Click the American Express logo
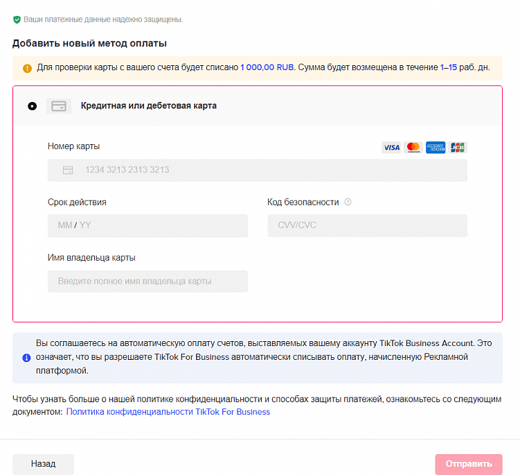 (x=436, y=147)
